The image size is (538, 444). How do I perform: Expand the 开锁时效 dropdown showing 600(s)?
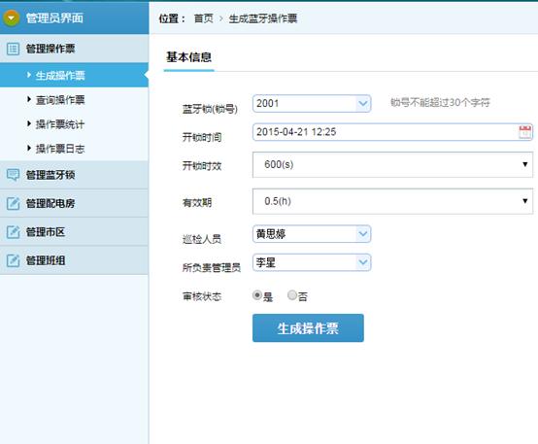click(392, 164)
